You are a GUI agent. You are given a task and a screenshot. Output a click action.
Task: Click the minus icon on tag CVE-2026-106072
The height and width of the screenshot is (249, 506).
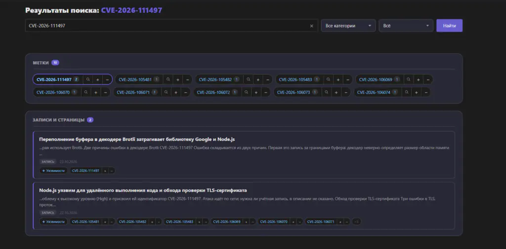click(x=265, y=92)
